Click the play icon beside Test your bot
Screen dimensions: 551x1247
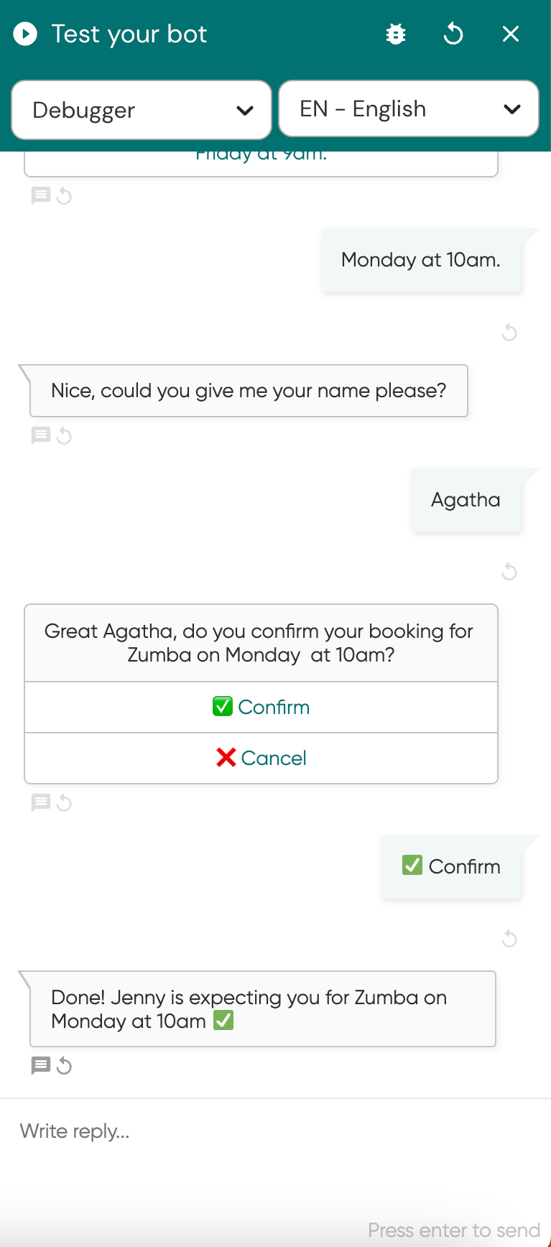[x=25, y=34]
